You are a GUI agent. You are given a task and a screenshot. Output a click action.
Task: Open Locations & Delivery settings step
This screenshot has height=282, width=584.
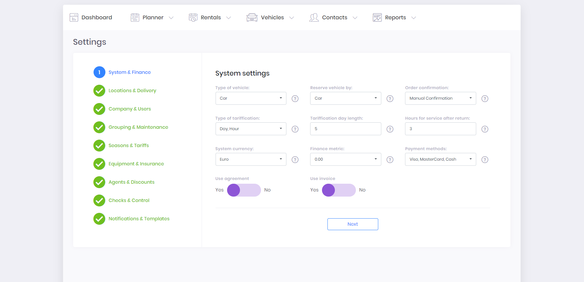pyautogui.click(x=132, y=90)
